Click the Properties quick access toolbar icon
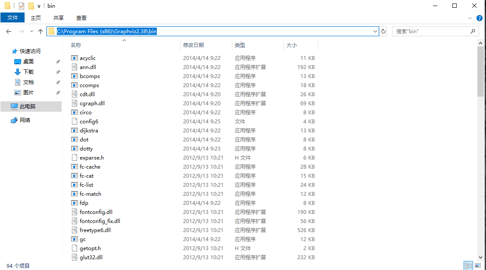 (22, 6)
